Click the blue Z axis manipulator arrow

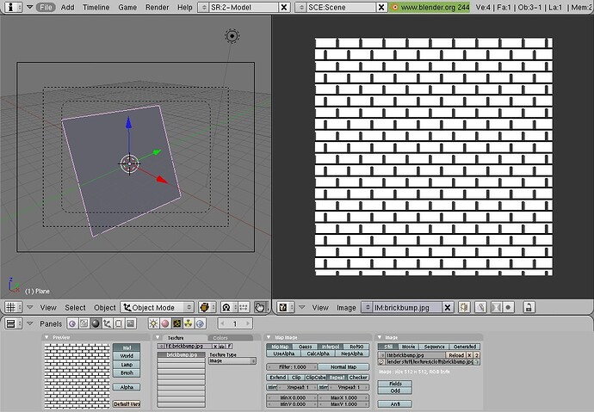pyautogui.click(x=129, y=123)
